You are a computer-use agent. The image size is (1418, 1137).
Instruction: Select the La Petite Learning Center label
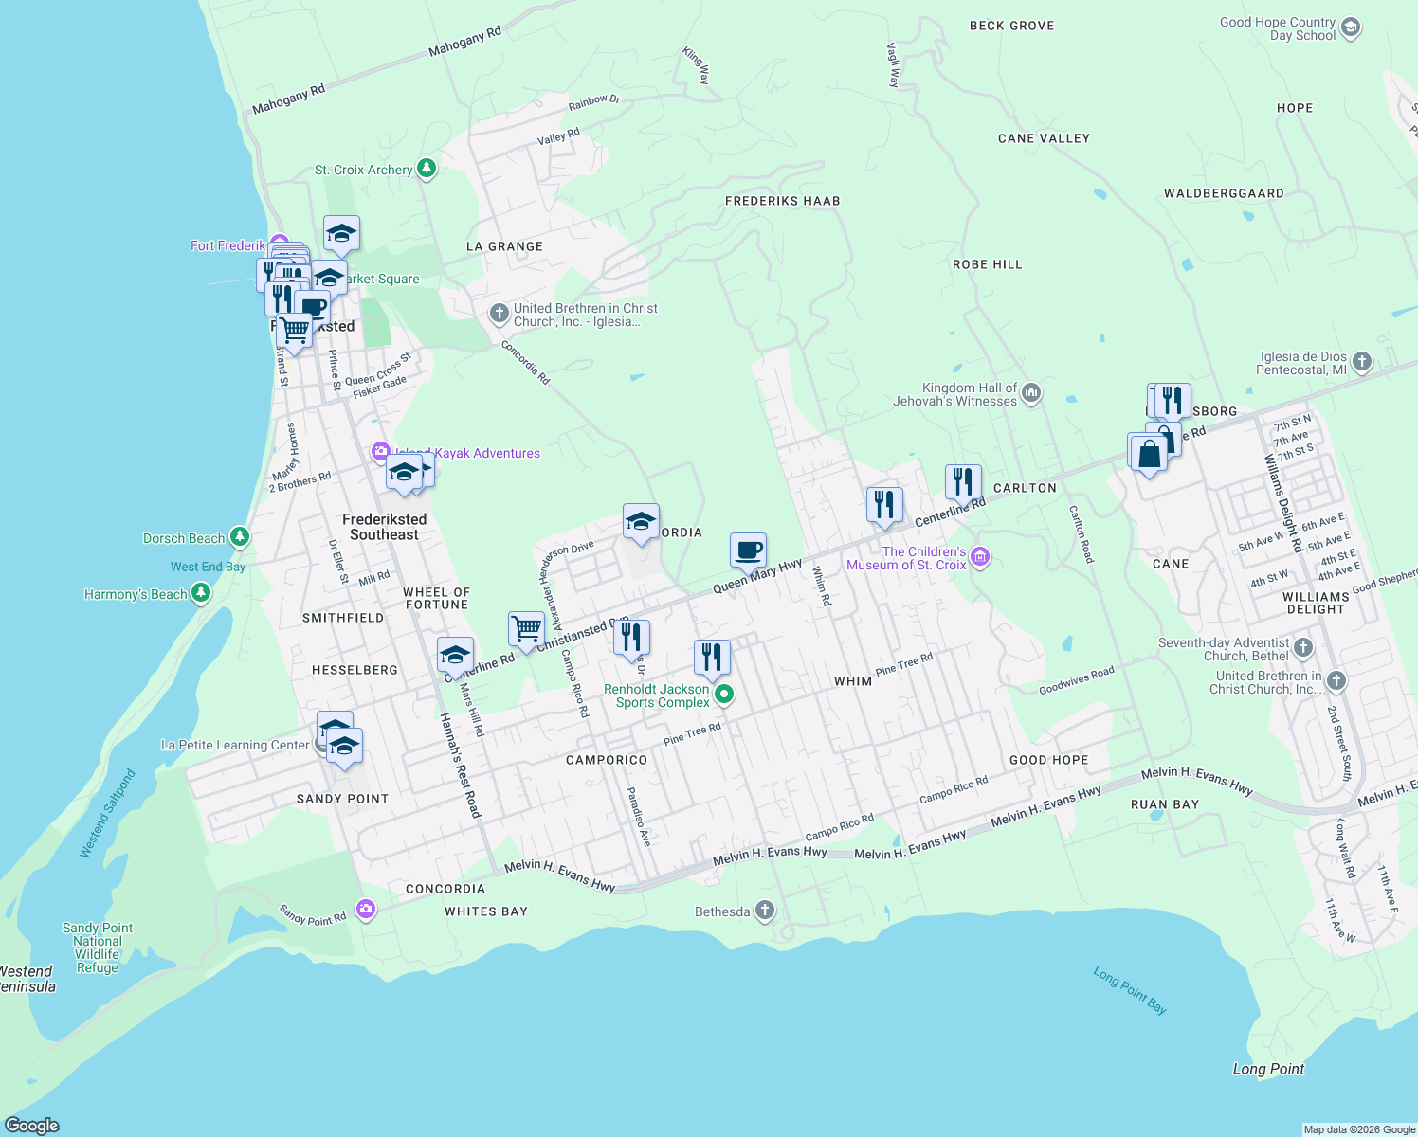pos(235,745)
